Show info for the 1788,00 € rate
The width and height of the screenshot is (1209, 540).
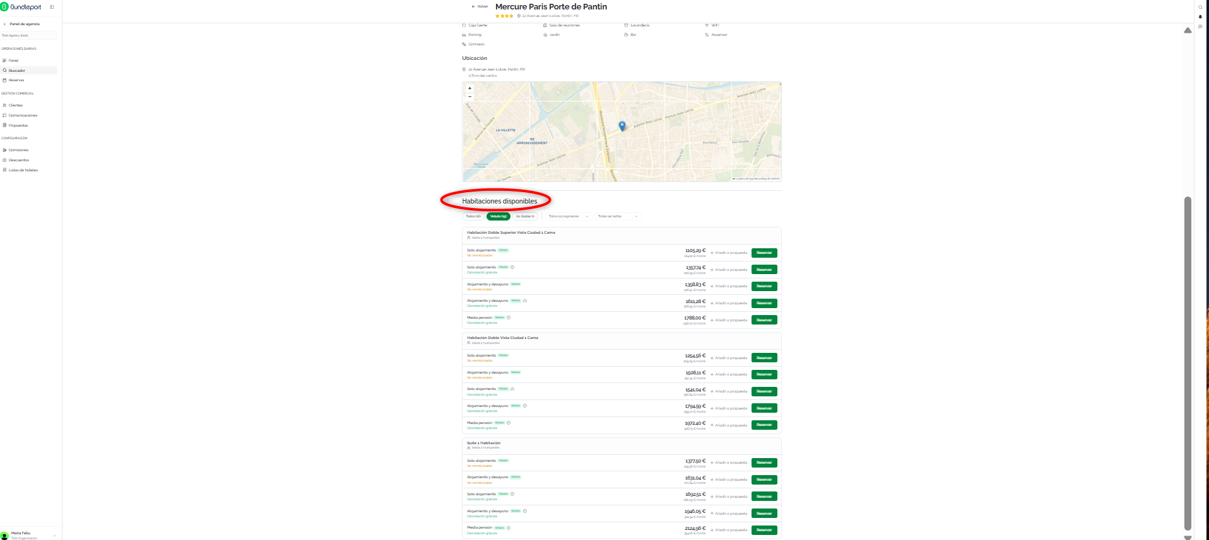point(509,318)
